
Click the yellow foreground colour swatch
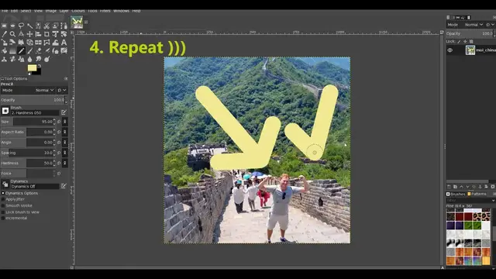pyautogui.click(x=32, y=67)
